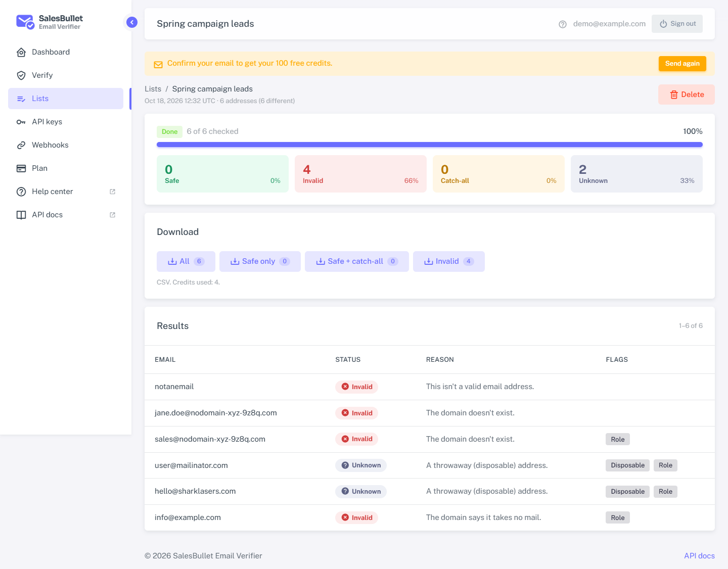Open the footer API docs link
728x569 pixels.
pyautogui.click(x=699, y=556)
